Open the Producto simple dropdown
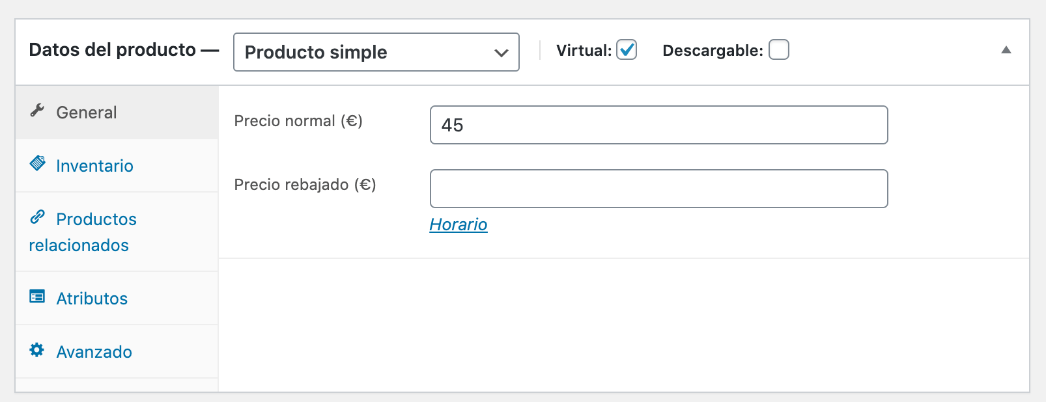Viewport: 1046px width, 402px height. 376,52
